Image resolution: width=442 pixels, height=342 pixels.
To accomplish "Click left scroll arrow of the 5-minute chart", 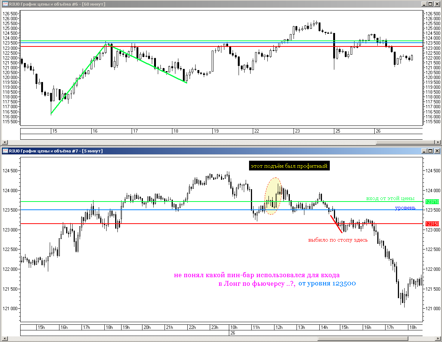I will [x=4, y=339].
